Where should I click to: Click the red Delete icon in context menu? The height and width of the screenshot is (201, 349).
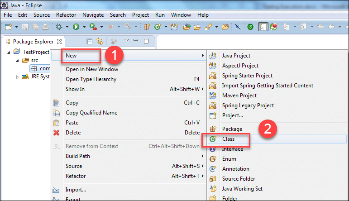(57, 133)
